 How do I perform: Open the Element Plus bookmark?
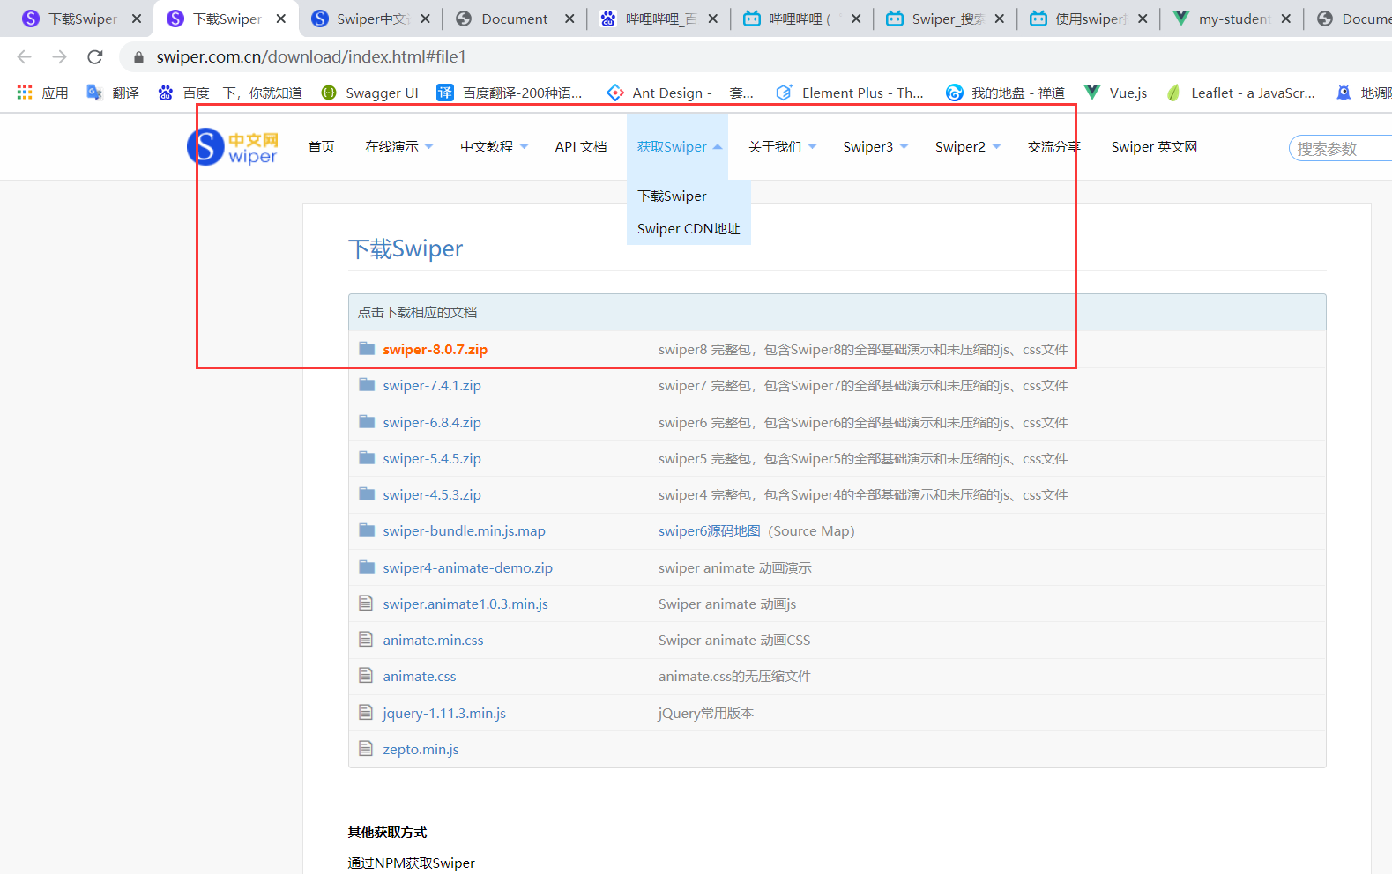pyautogui.click(x=850, y=93)
